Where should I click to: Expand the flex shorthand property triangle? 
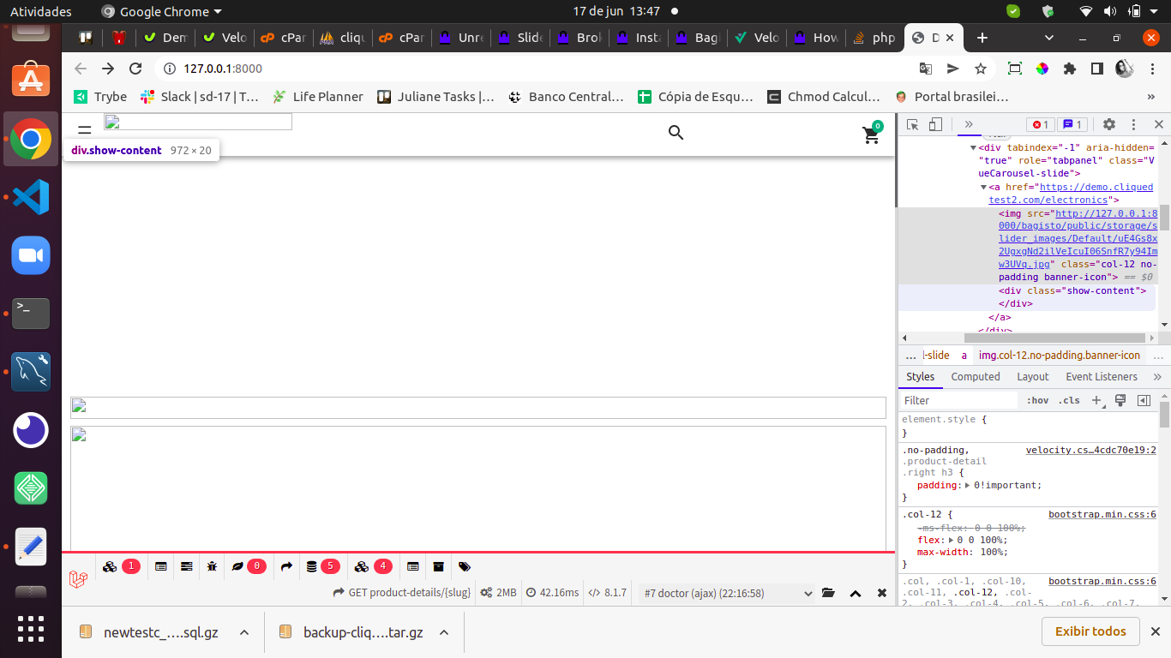click(950, 540)
